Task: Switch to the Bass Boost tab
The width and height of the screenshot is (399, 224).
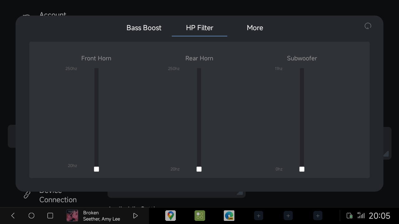Action: pos(144,28)
